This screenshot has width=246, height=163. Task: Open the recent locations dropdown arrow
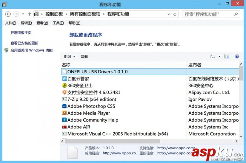click(23, 14)
